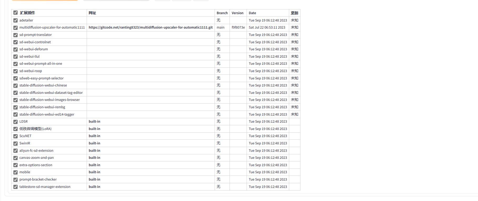Click the sd-prompt-translator extension name
The width and height of the screenshot is (478, 201).
(35, 35)
